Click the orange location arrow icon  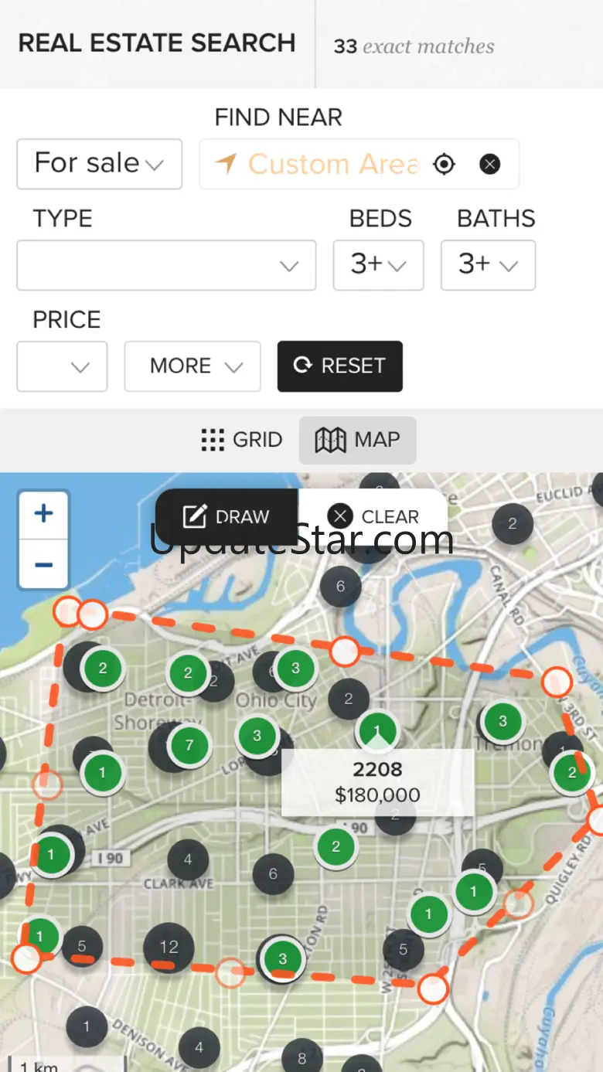(225, 163)
